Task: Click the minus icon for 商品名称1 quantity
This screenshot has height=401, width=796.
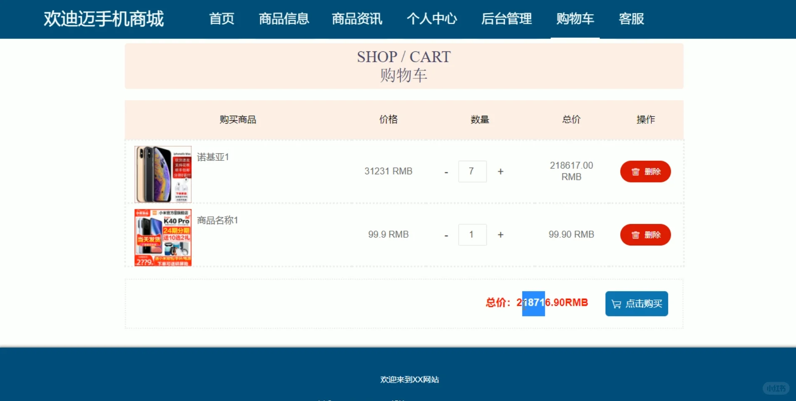Action: [445, 234]
